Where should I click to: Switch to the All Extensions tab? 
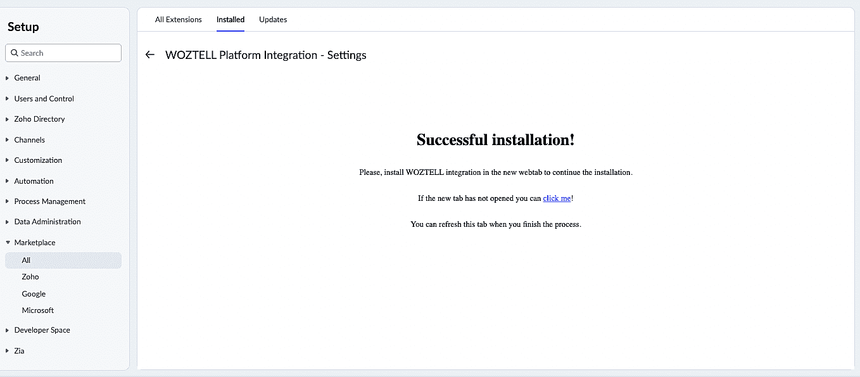click(179, 20)
